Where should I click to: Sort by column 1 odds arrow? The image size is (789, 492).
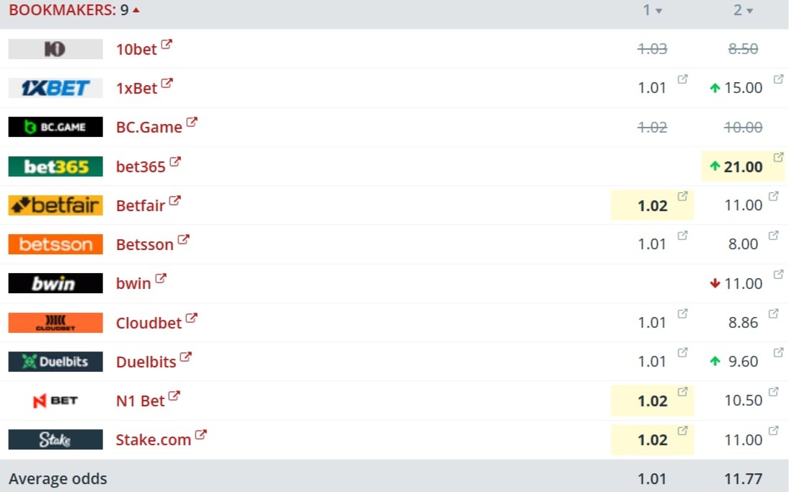[658, 11]
